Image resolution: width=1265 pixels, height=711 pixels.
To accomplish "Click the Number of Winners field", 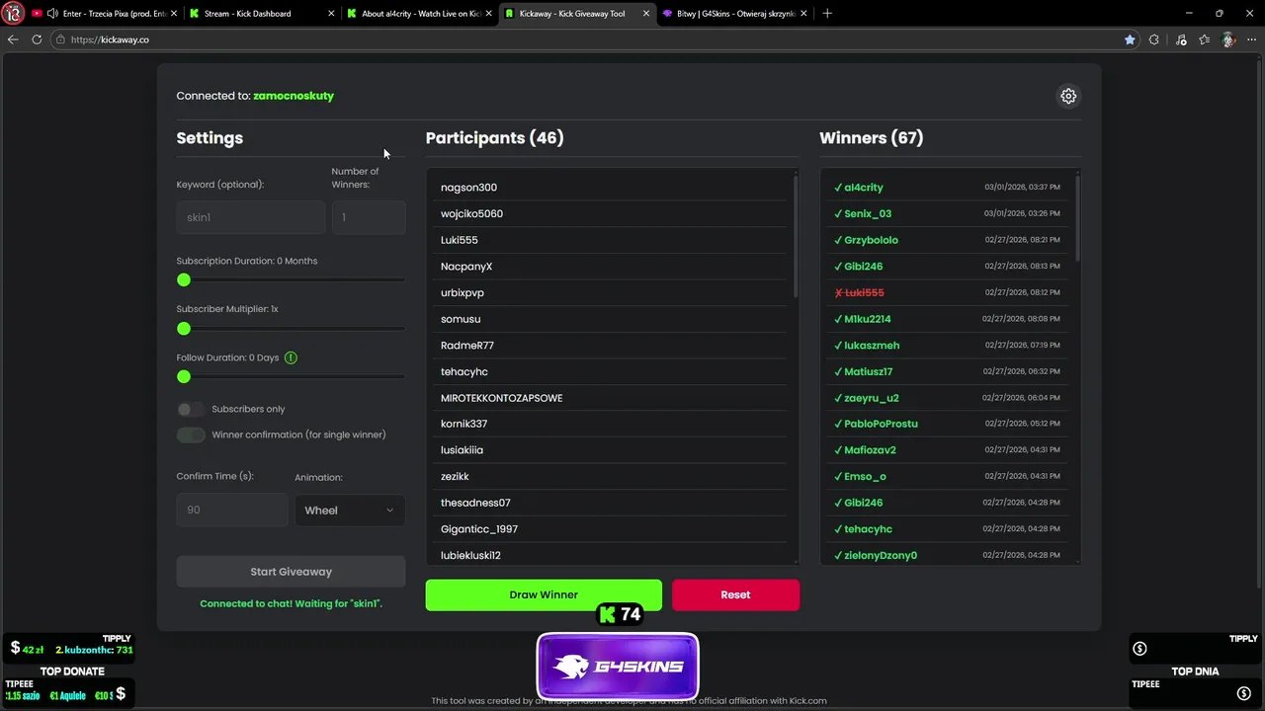I will [369, 217].
